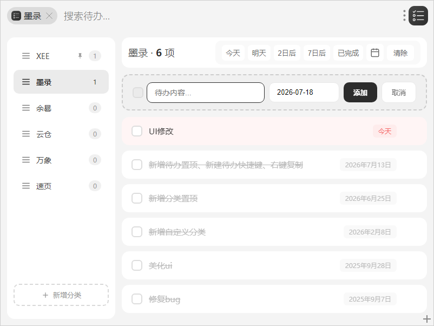Filter tasks by 今天

(x=233, y=53)
